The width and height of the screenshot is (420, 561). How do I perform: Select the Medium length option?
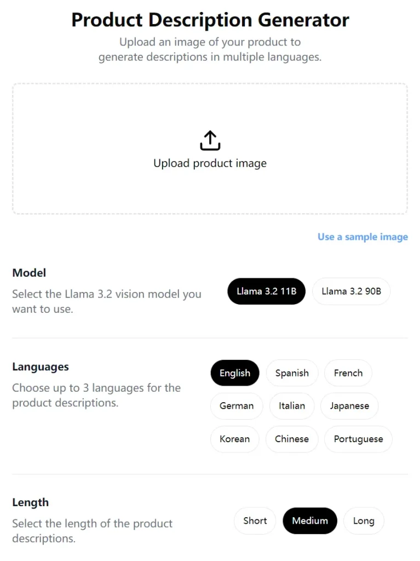click(x=309, y=520)
